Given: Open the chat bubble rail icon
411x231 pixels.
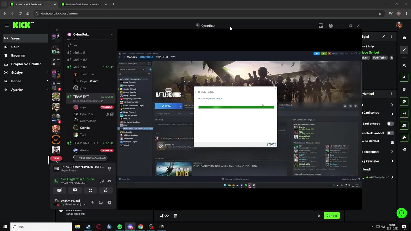Looking at the screenshot, I should [404, 101].
